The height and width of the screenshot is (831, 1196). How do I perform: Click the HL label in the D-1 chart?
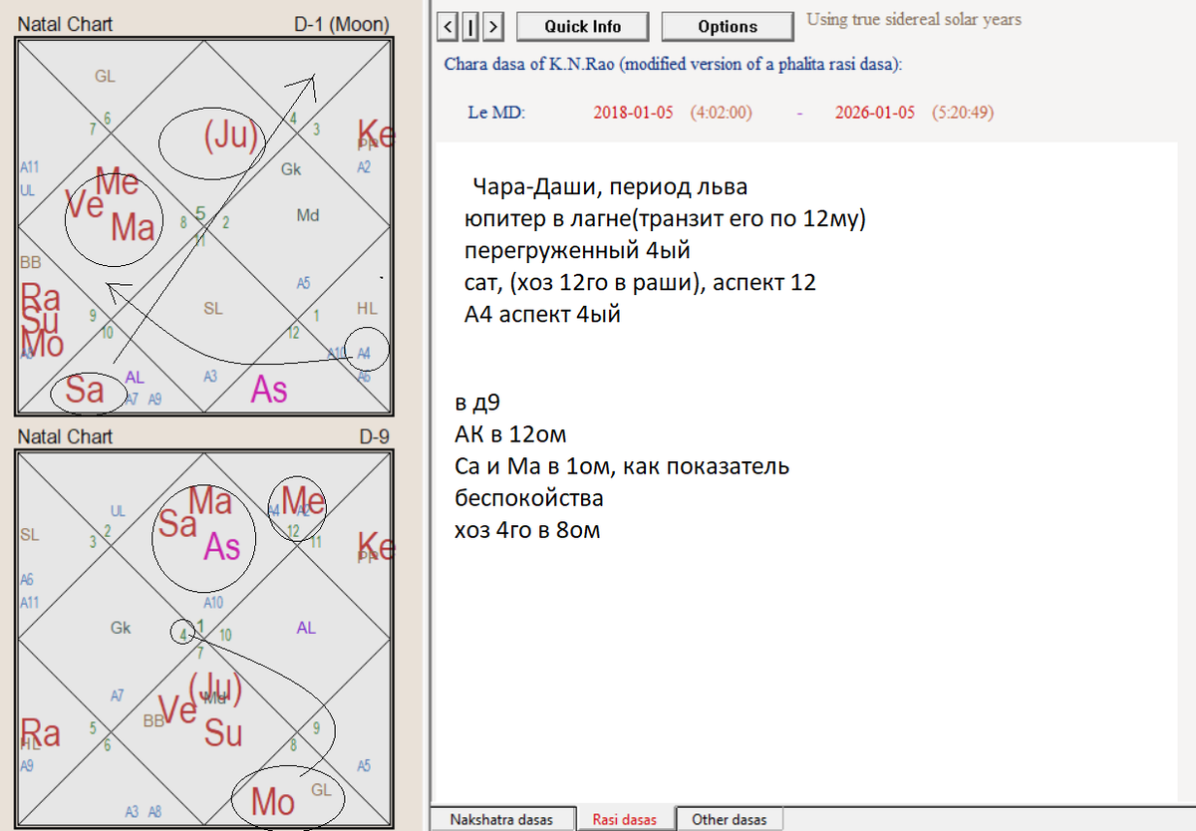[367, 309]
